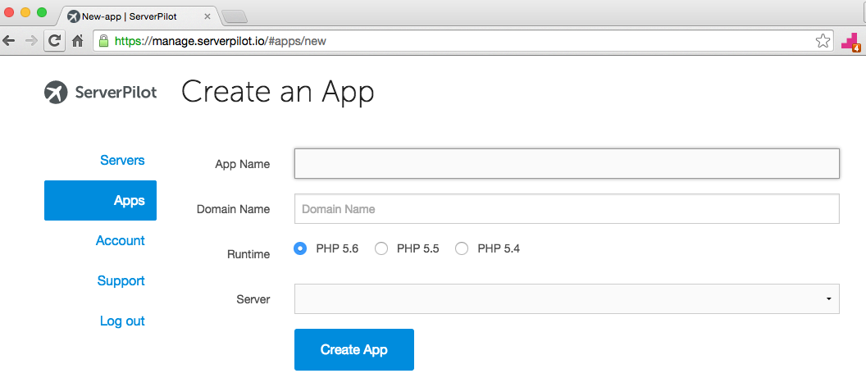Click the macOS yellow minimize window button
866x387 pixels.
coord(25,12)
